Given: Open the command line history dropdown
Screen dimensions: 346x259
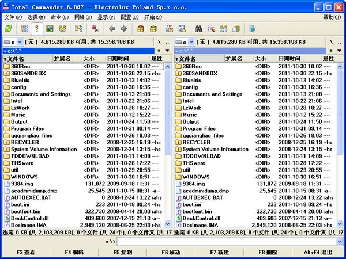Looking at the screenshot, I should click(x=340, y=242).
